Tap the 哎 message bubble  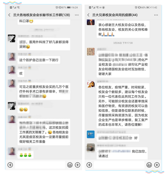click(21, 74)
